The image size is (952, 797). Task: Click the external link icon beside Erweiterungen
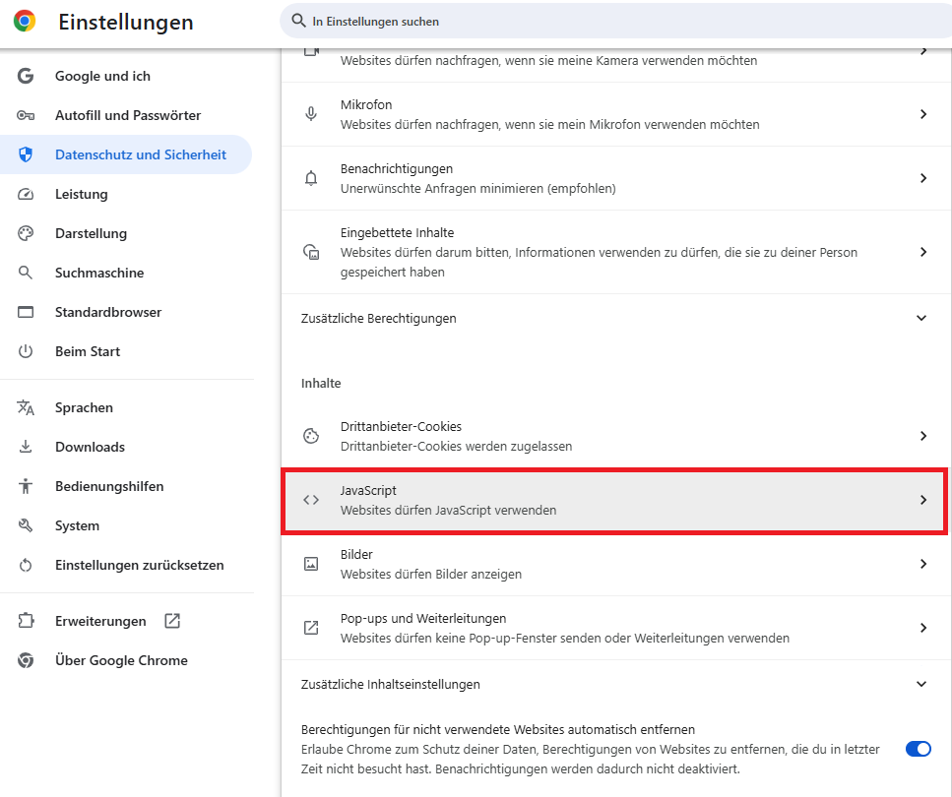[172, 621]
